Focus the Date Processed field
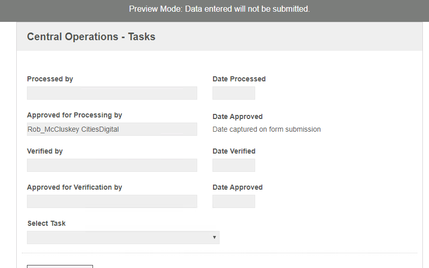The width and height of the screenshot is (429, 268). pos(233,93)
